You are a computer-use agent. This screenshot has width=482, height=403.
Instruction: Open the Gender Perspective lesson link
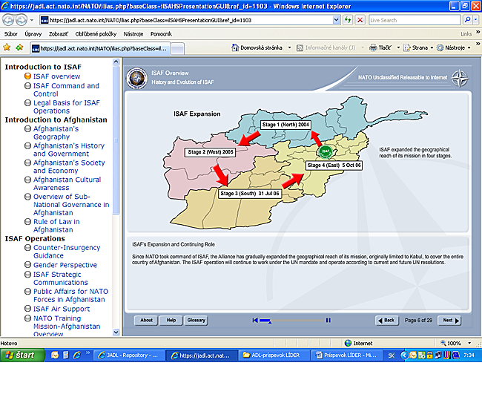[x=65, y=265]
